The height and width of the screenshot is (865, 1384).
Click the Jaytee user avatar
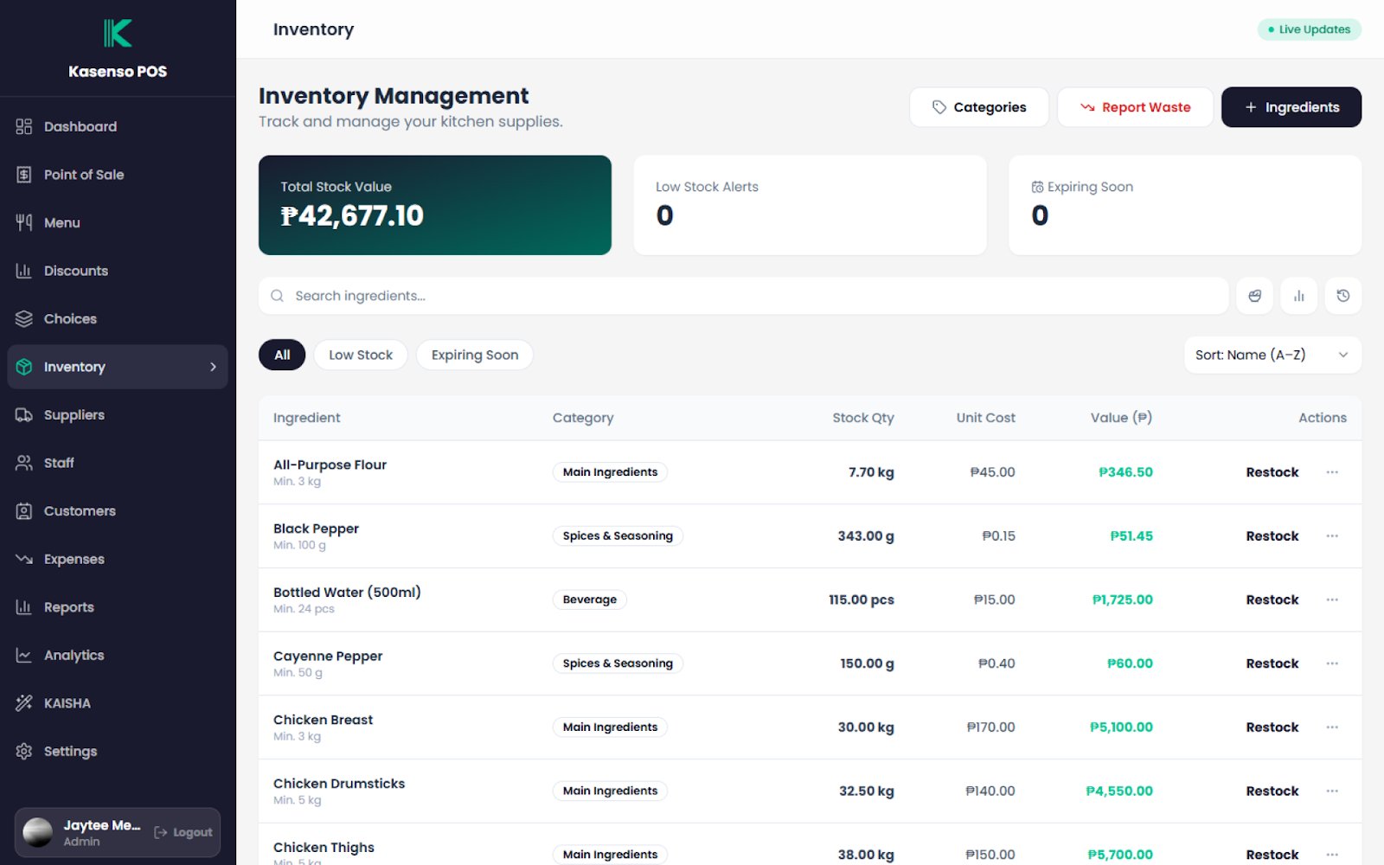[37, 832]
